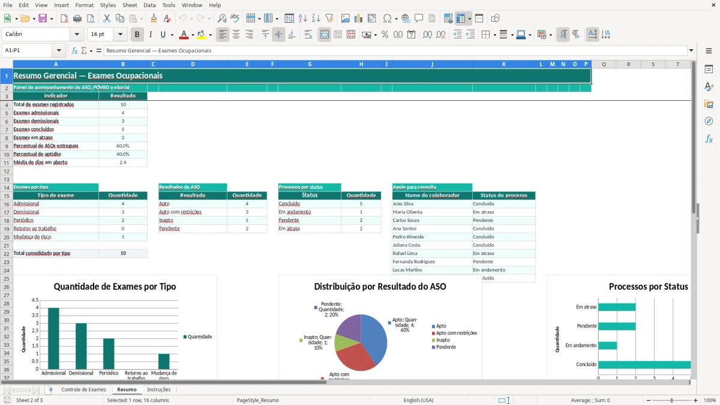Toggle Left-To-Right text direction
The width and height of the screenshot is (720, 405).
click(x=563, y=34)
